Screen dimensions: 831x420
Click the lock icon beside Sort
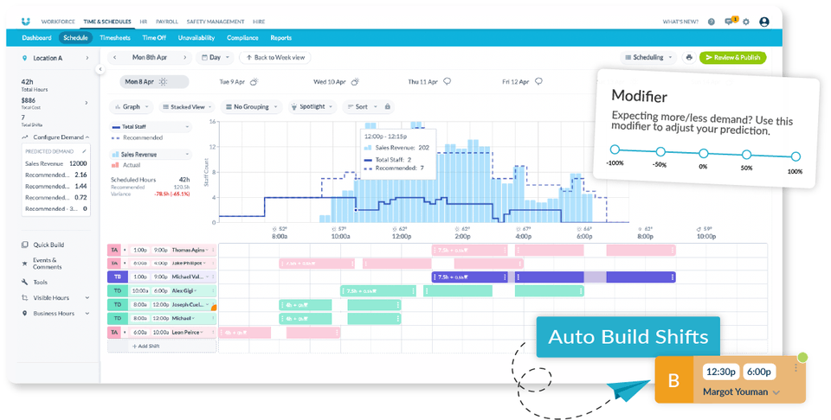tap(387, 107)
